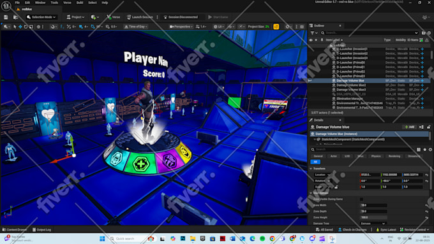Image resolution: width=434 pixels, height=244 pixels.
Task: Open the Window menu
Action: (x=40, y=3)
